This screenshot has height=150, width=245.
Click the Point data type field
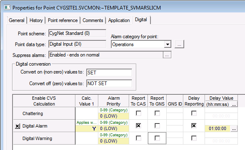[77, 44]
